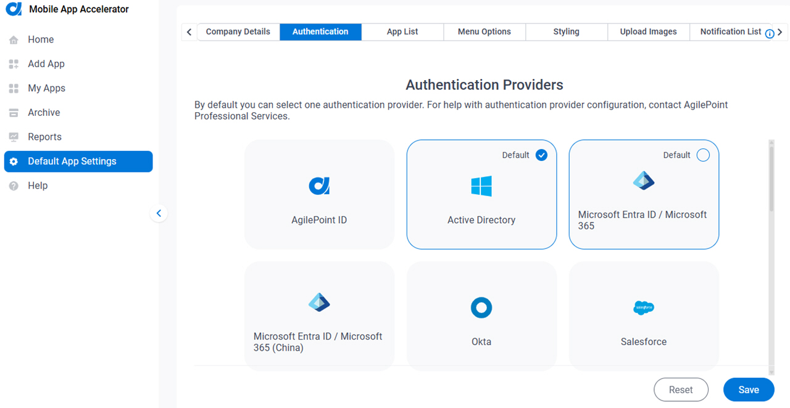Viewport: 790px width, 408px height.
Task: Select the Microsoft Entra ID / Microsoft 365 label
Action: click(x=642, y=220)
